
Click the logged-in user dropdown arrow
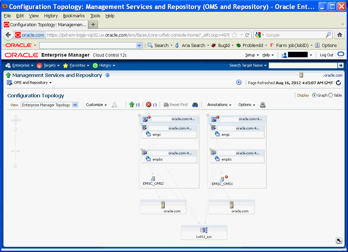tap(311, 55)
